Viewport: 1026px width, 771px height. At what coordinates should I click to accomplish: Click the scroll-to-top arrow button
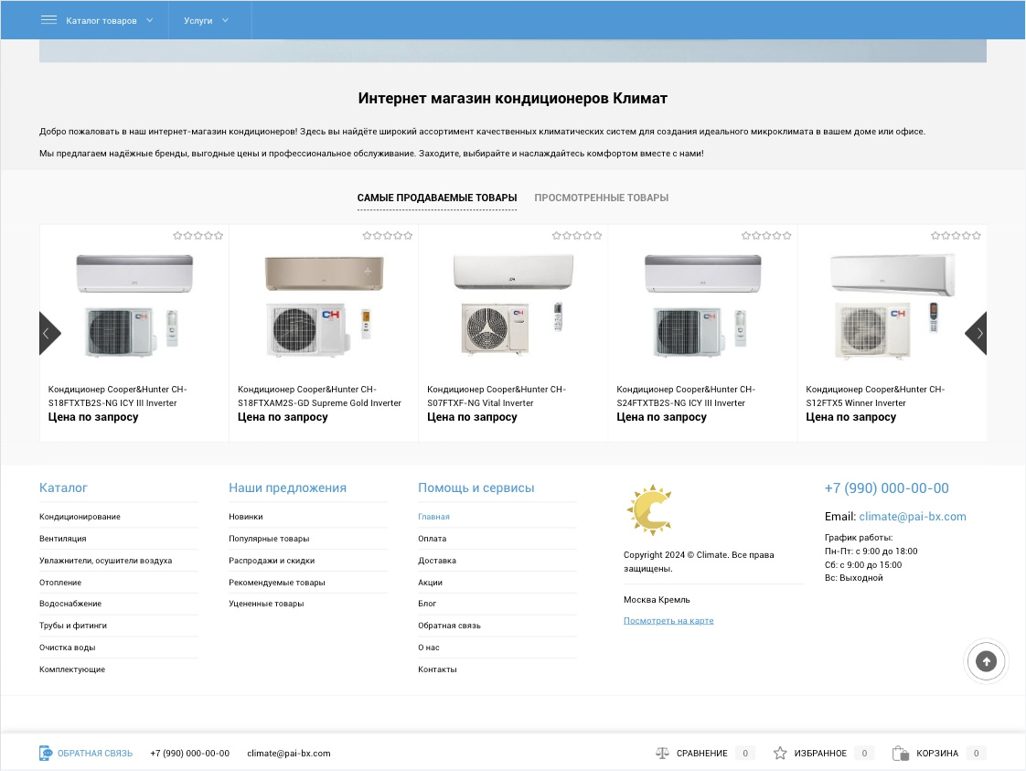[986, 661]
